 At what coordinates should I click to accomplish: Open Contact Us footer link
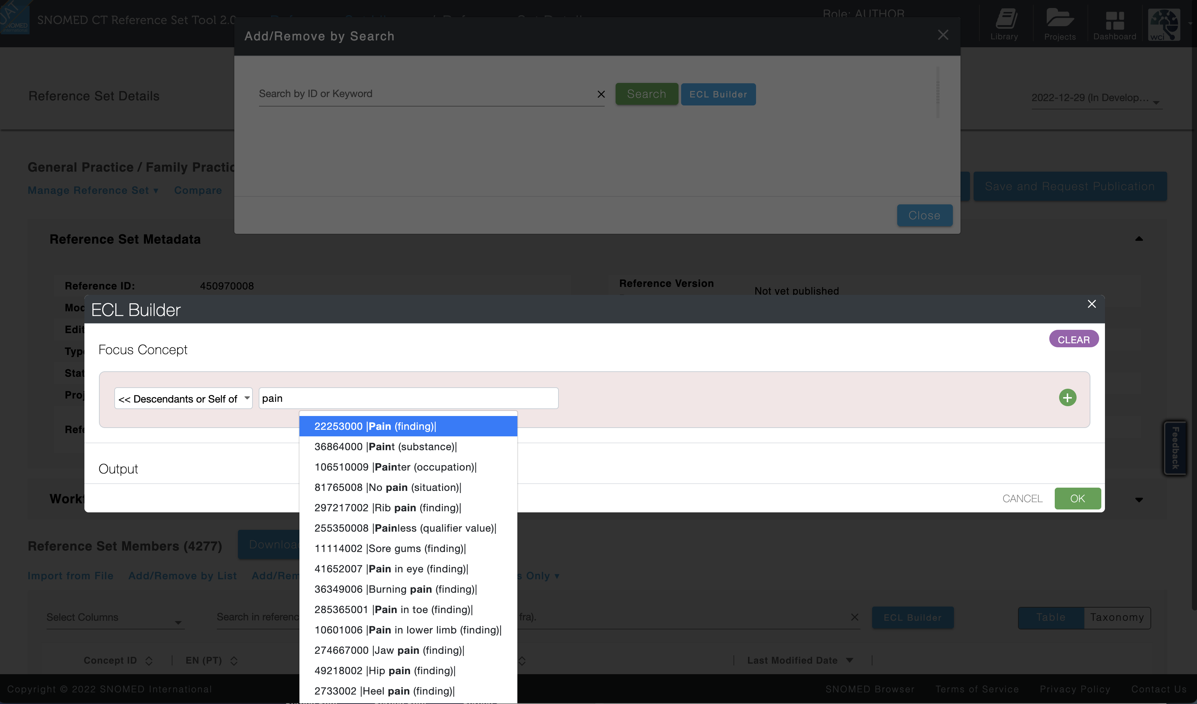point(1159,689)
